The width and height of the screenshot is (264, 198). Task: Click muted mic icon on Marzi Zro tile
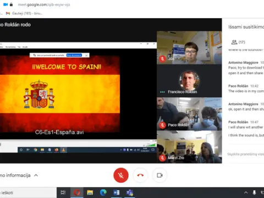162,158
